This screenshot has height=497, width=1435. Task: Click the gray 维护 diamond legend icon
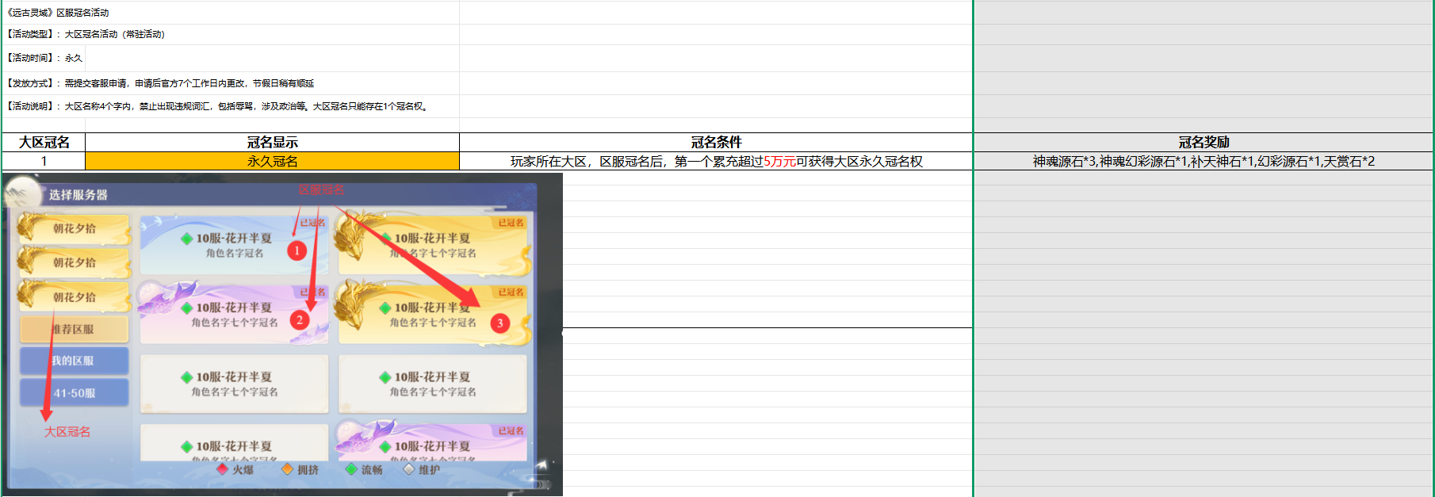(408, 469)
